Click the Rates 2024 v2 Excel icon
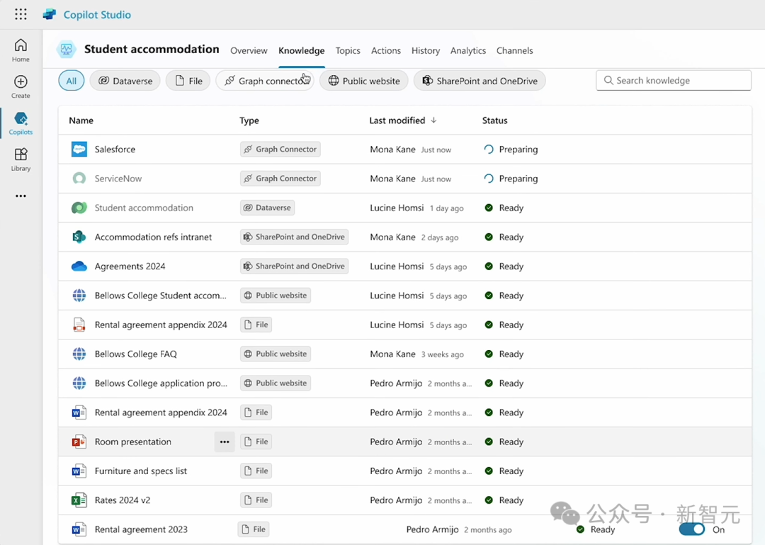 point(79,500)
